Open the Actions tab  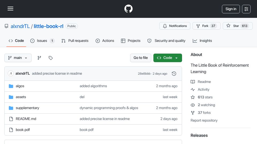(x=105, y=41)
